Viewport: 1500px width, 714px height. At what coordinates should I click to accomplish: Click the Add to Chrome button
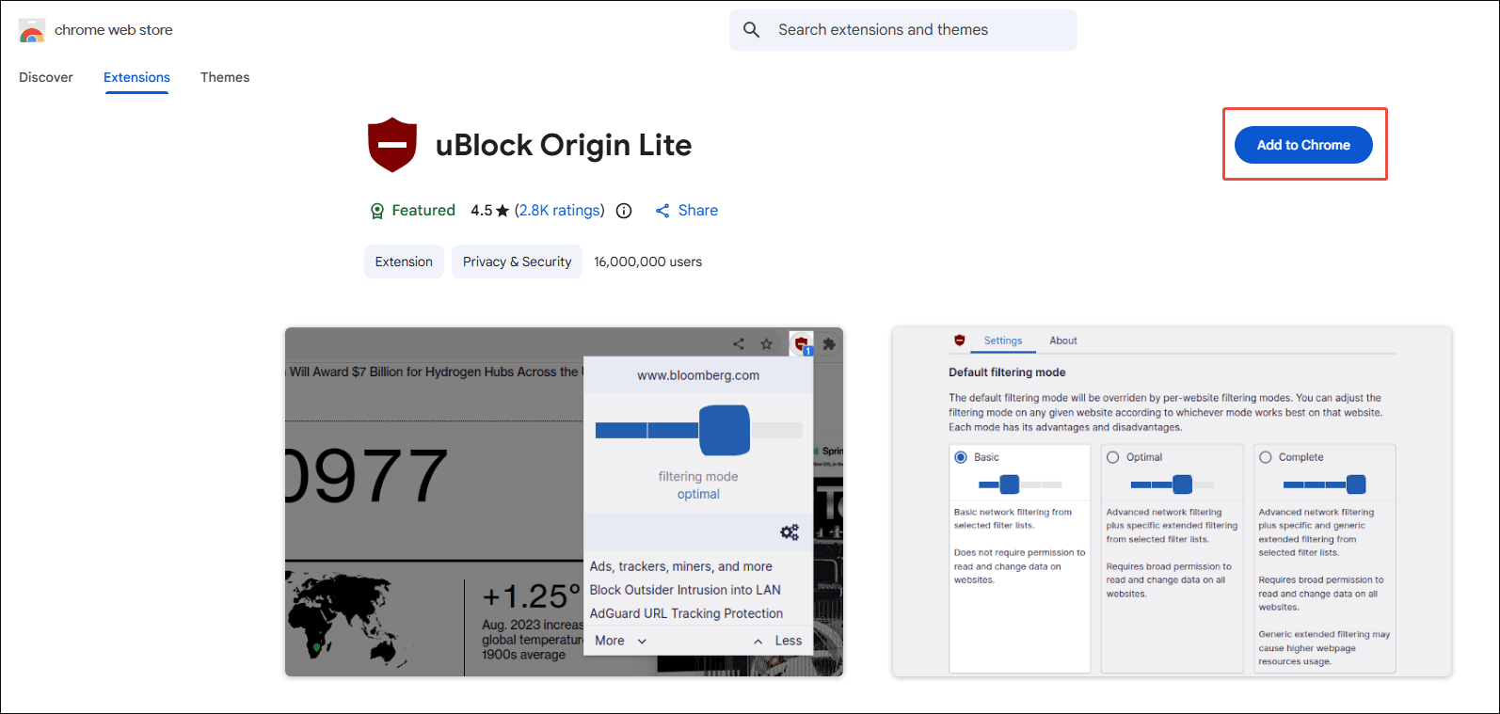coord(1303,145)
